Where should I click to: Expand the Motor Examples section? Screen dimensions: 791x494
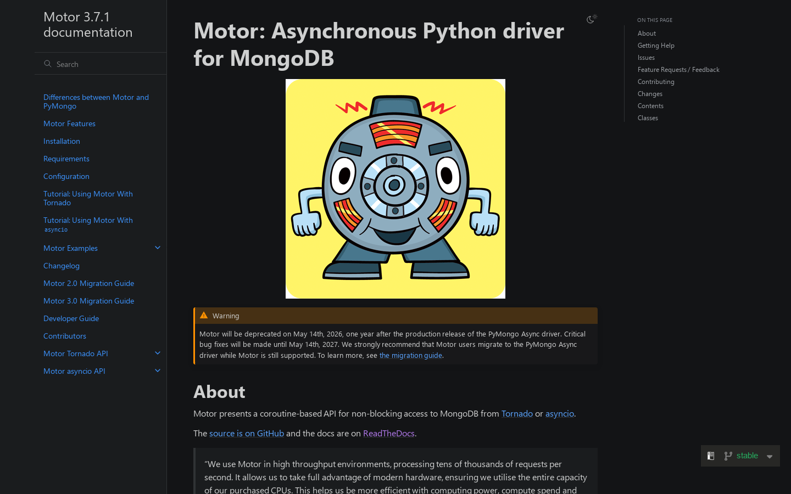158,248
